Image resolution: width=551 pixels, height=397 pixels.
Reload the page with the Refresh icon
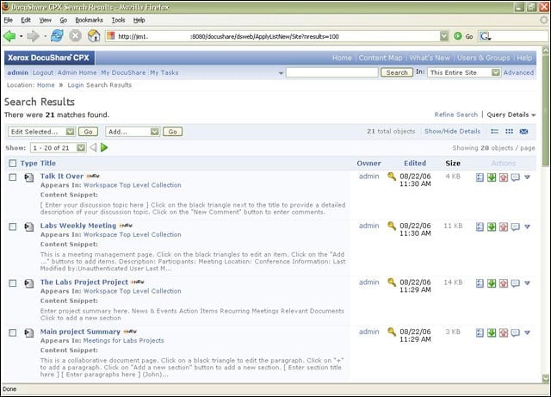click(57, 36)
